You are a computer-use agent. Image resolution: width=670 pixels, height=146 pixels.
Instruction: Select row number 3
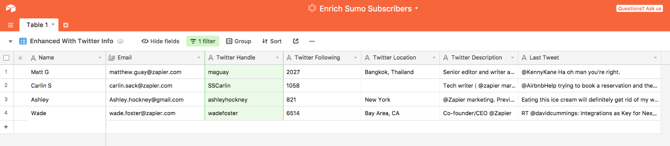(x=6, y=99)
